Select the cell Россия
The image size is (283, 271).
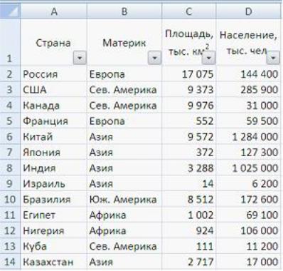coord(54,74)
